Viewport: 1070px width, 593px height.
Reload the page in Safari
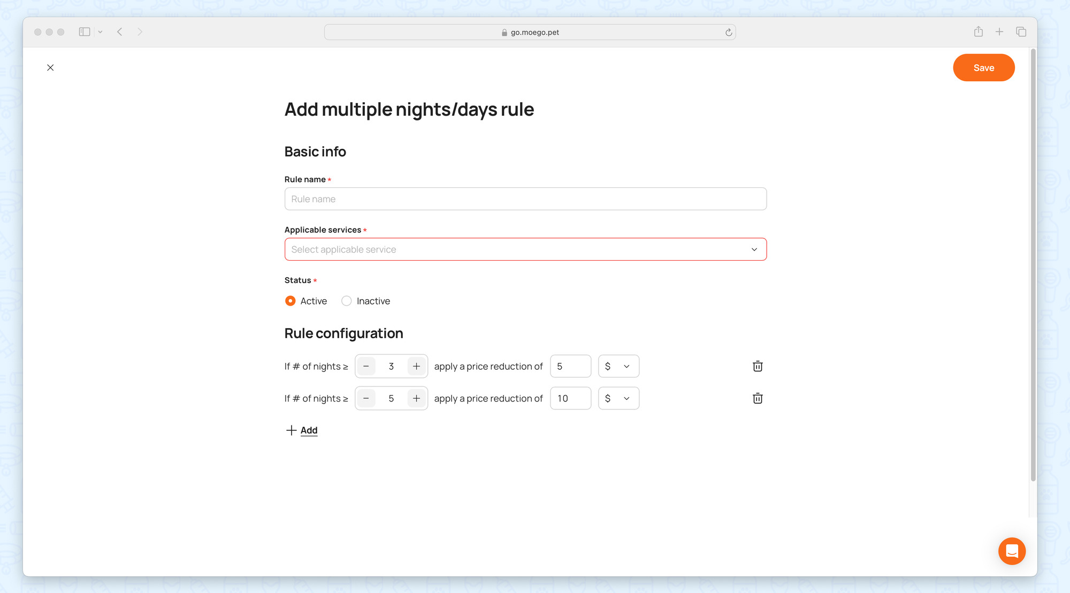(x=729, y=32)
